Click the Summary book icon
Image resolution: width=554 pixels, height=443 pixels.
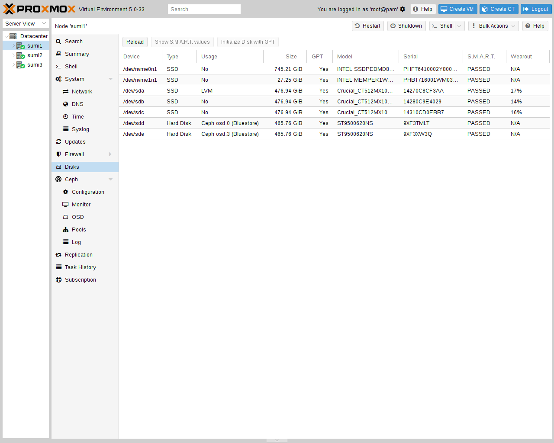[x=58, y=54]
